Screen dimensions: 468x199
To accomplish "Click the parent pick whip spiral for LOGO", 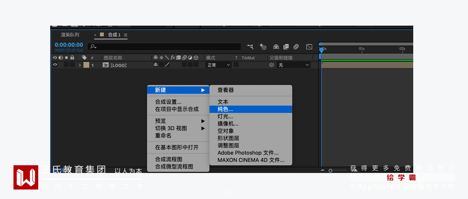I will click(272, 65).
